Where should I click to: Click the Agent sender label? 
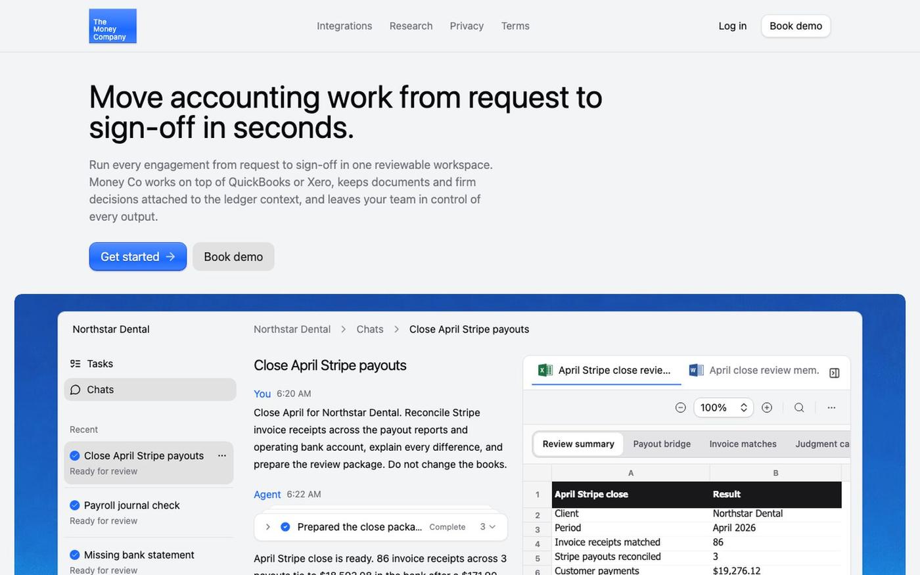267,495
